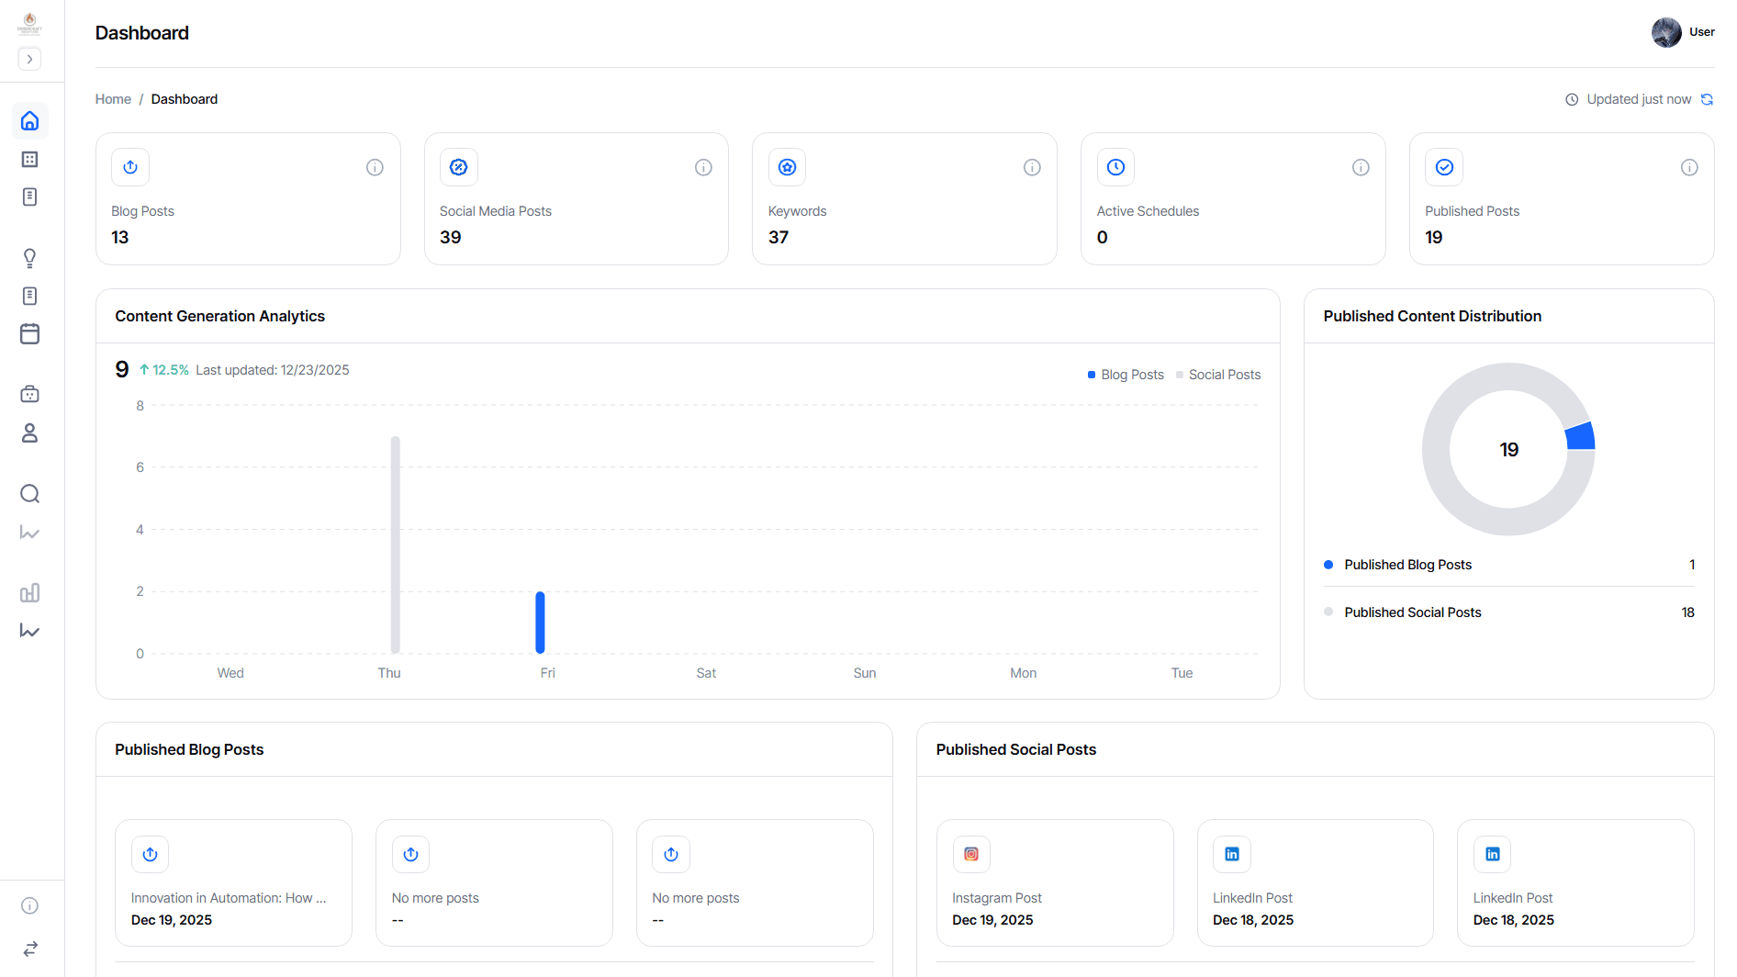Click the swap arrows icon at sidebar bottom

click(29, 949)
